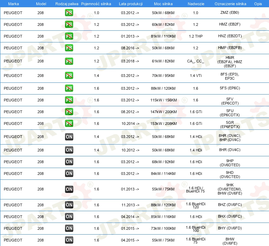
Task: Click the Opis column header
Action: [258, 4]
